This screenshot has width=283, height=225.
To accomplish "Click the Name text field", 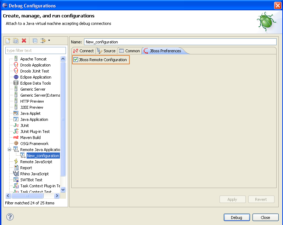I will tap(180, 42).
